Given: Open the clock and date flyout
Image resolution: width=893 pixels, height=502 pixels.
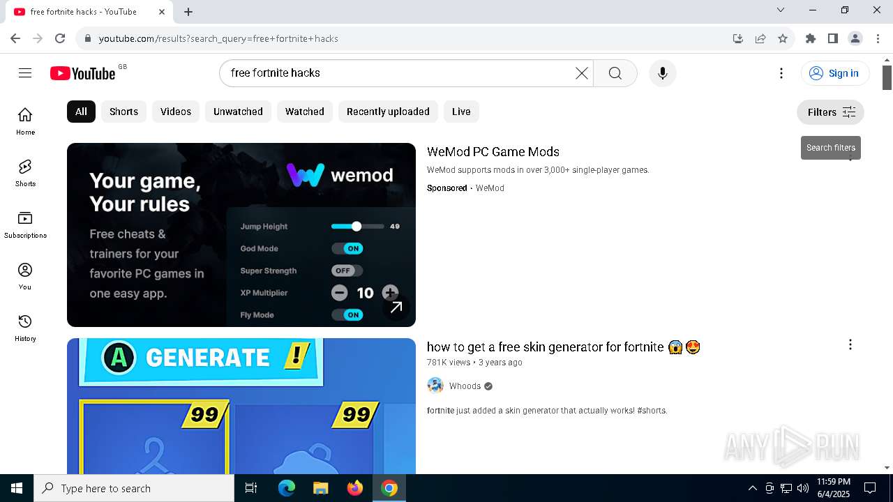Looking at the screenshot, I should click(833, 488).
